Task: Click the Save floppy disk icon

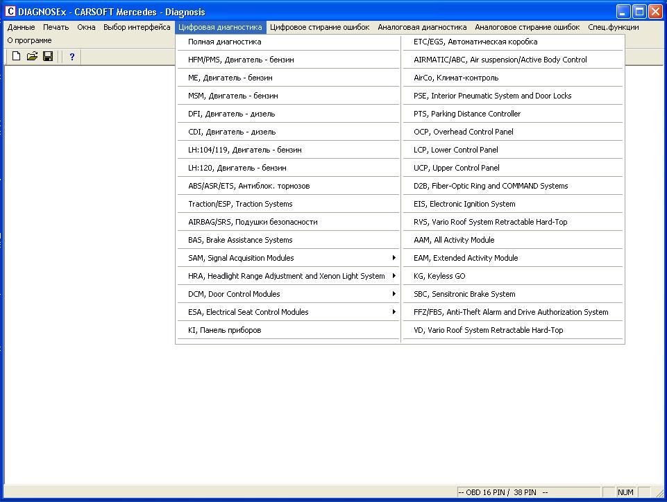Action: pos(48,56)
